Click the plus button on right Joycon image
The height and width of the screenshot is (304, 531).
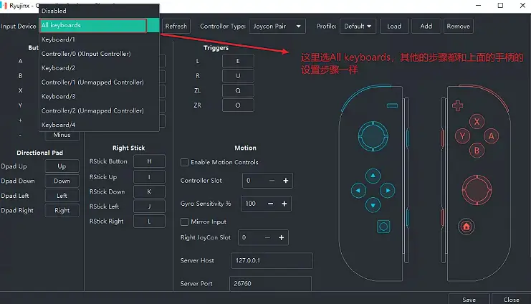click(458, 105)
